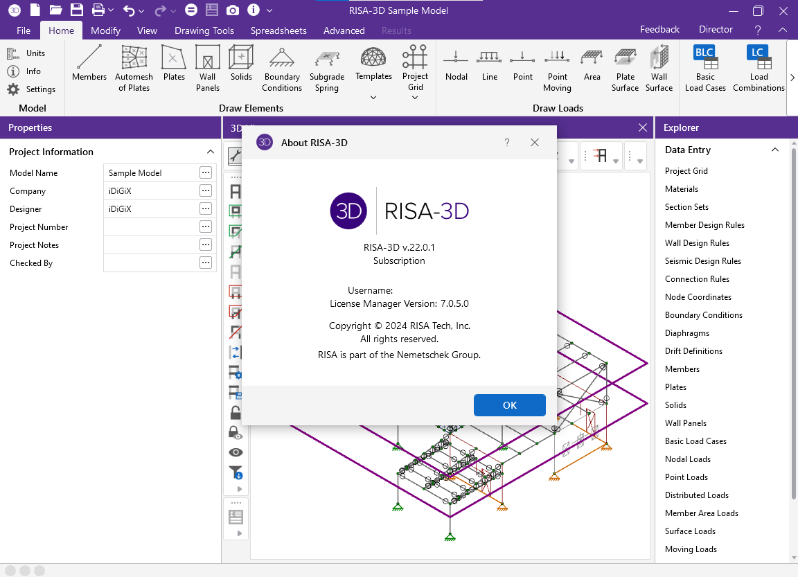Collapse the ribbon with the up chevron
The width and height of the screenshot is (798, 577).
tap(782, 30)
